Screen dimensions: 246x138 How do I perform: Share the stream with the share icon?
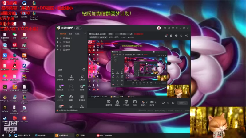[x=186, y=36]
